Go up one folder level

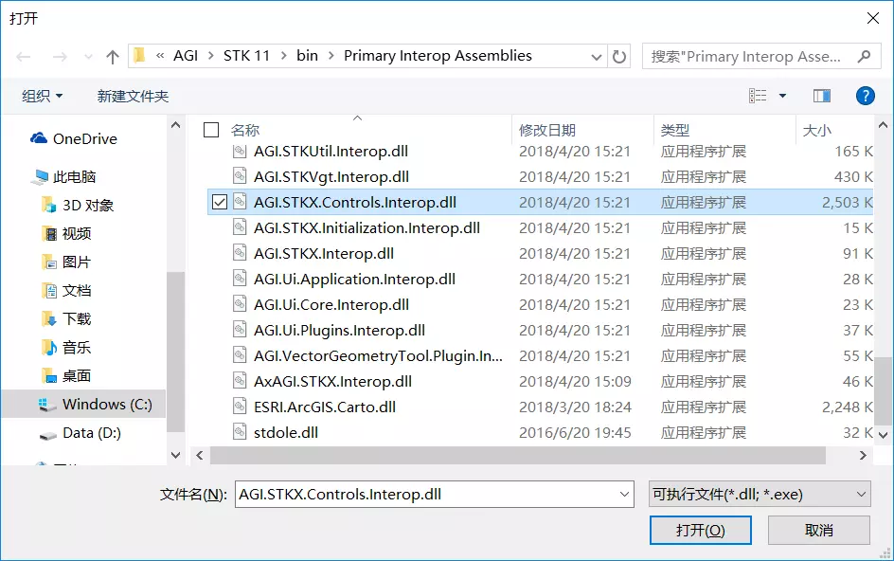coord(113,57)
